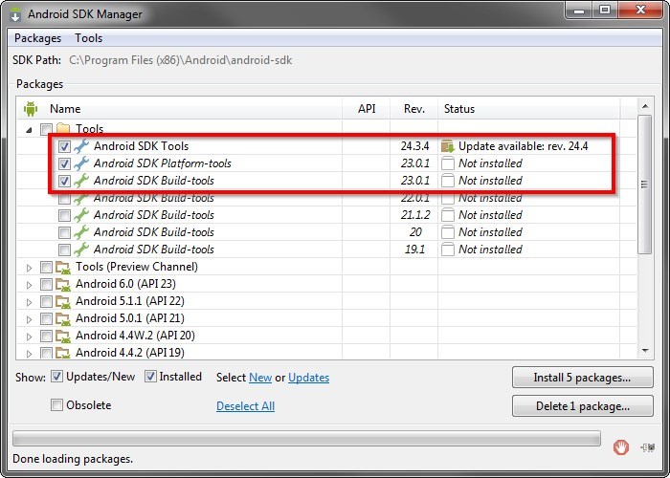Click not installed icon for Build-tools 19.1
Screen dimensions: 670x478
(x=447, y=250)
